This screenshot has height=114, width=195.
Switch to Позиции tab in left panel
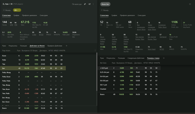tap(23, 46)
